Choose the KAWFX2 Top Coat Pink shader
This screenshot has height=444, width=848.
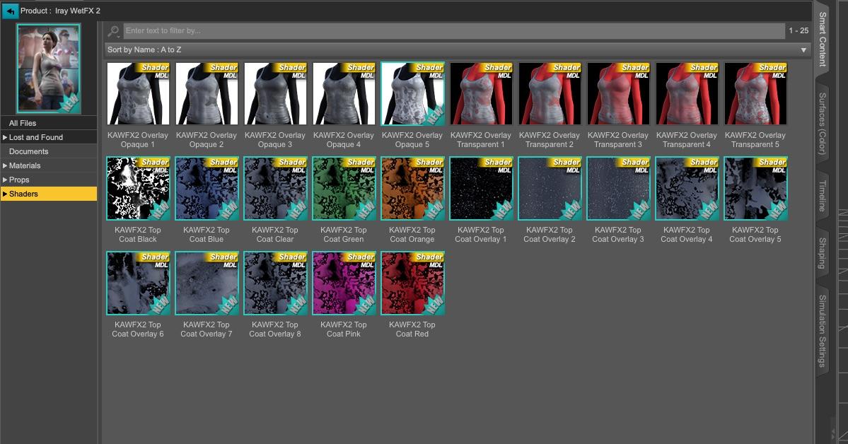pyautogui.click(x=344, y=283)
